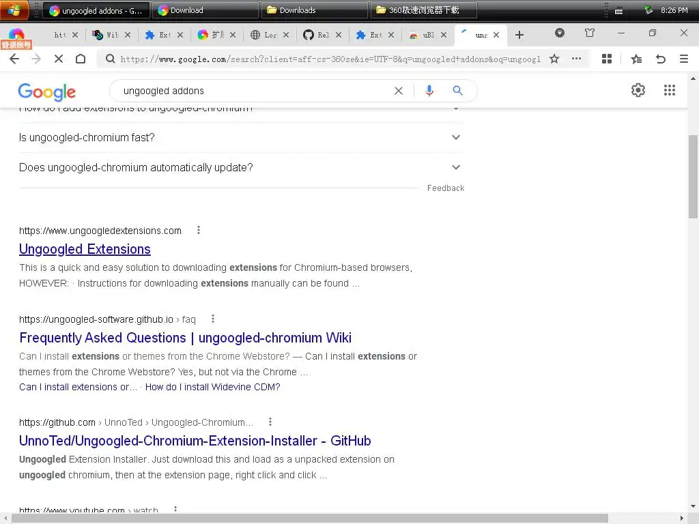699x524 pixels.
Task: Open more options for ungoogledextensions.com result
Action: tap(199, 231)
